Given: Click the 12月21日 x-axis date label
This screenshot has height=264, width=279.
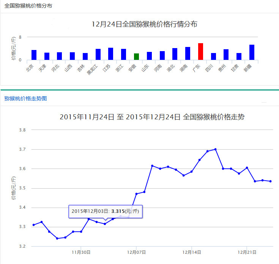Looking at the screenshot, I should click(247, 252).
